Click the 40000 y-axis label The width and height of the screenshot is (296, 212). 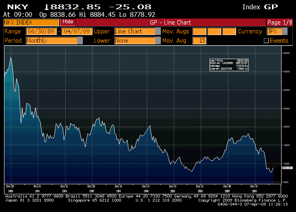pos(287,53)
